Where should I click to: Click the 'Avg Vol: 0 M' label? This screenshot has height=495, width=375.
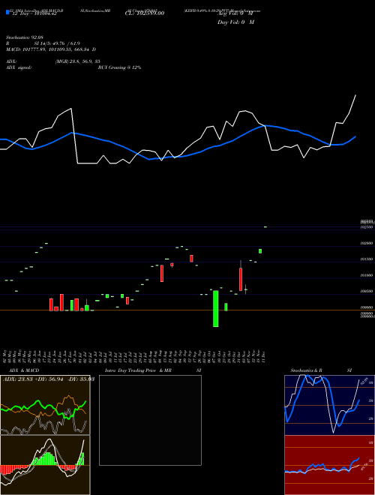click(235, 13)
